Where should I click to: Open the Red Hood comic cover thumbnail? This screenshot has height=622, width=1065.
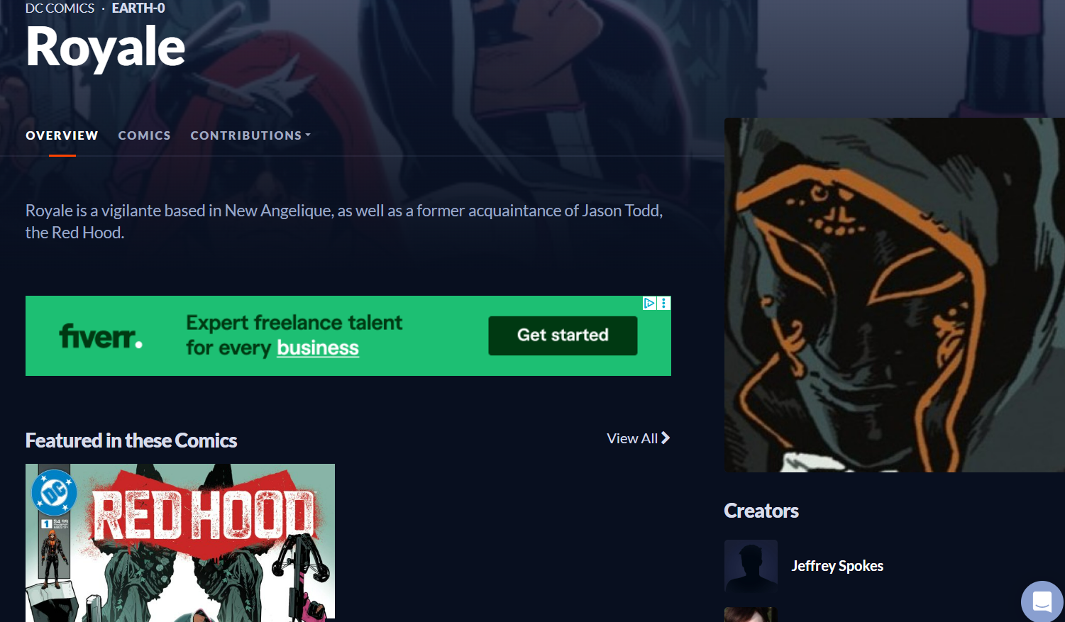pyautogui.click(x=180, y=543)
